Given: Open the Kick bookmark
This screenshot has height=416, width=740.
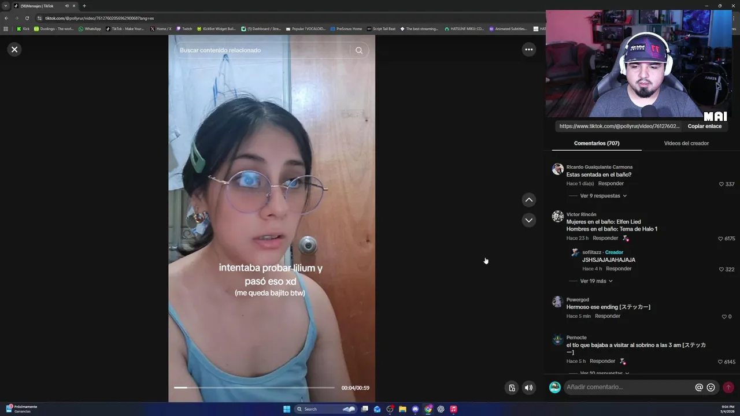Looking at the screenshot, I should point(23,28).
